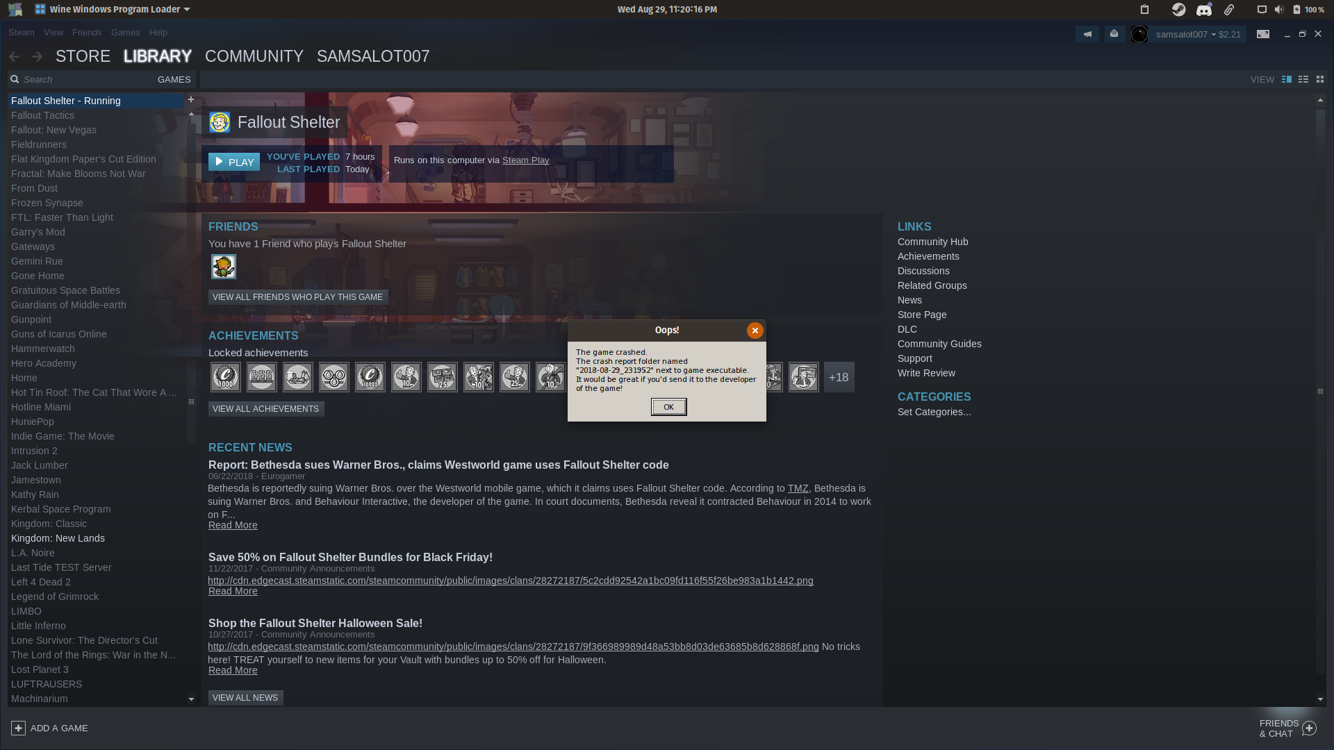Click the third locked achievement icon

click(x=298, y=377)
